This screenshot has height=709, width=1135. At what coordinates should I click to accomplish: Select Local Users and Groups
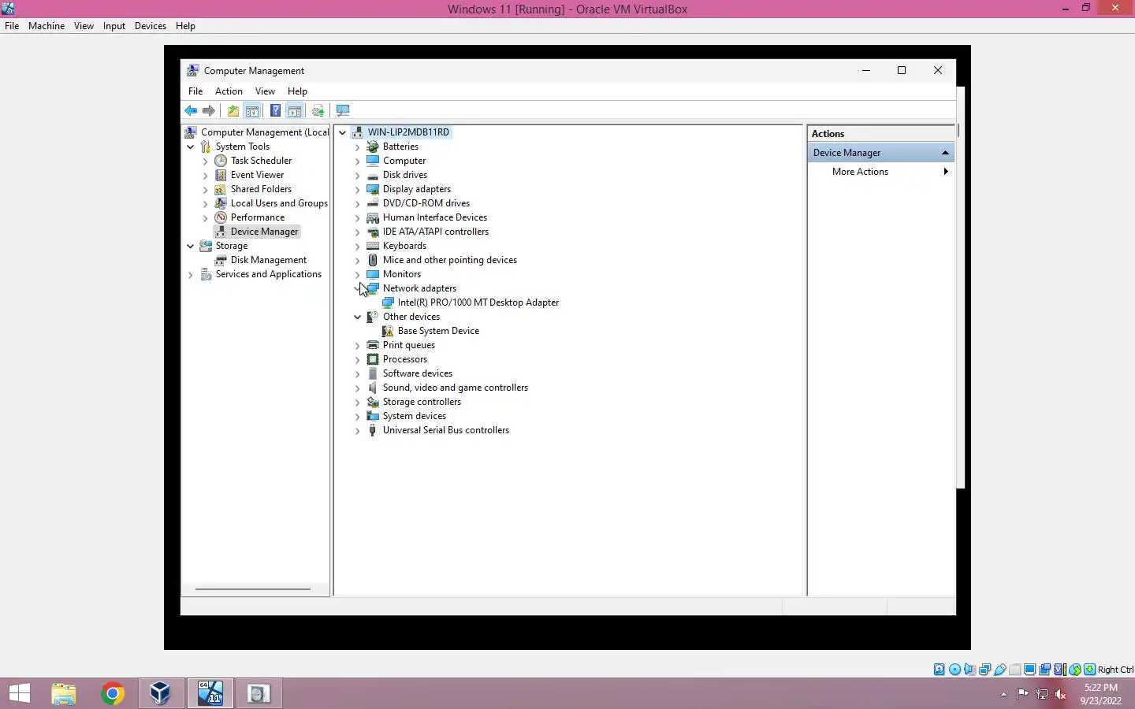pyautogui.click(x=279, y=203)
